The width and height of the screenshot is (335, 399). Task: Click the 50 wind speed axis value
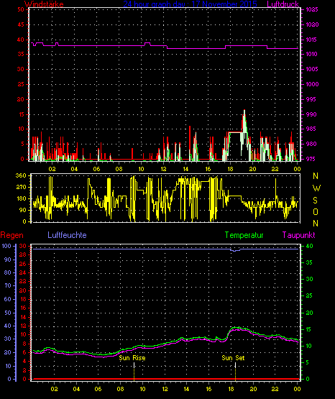pyautogui.click(x=21, y=9)
